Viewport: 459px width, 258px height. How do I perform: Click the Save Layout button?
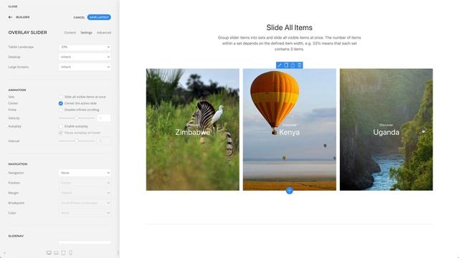coord(99,17)
